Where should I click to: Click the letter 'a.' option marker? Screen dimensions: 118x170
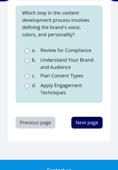pos(34,51)
